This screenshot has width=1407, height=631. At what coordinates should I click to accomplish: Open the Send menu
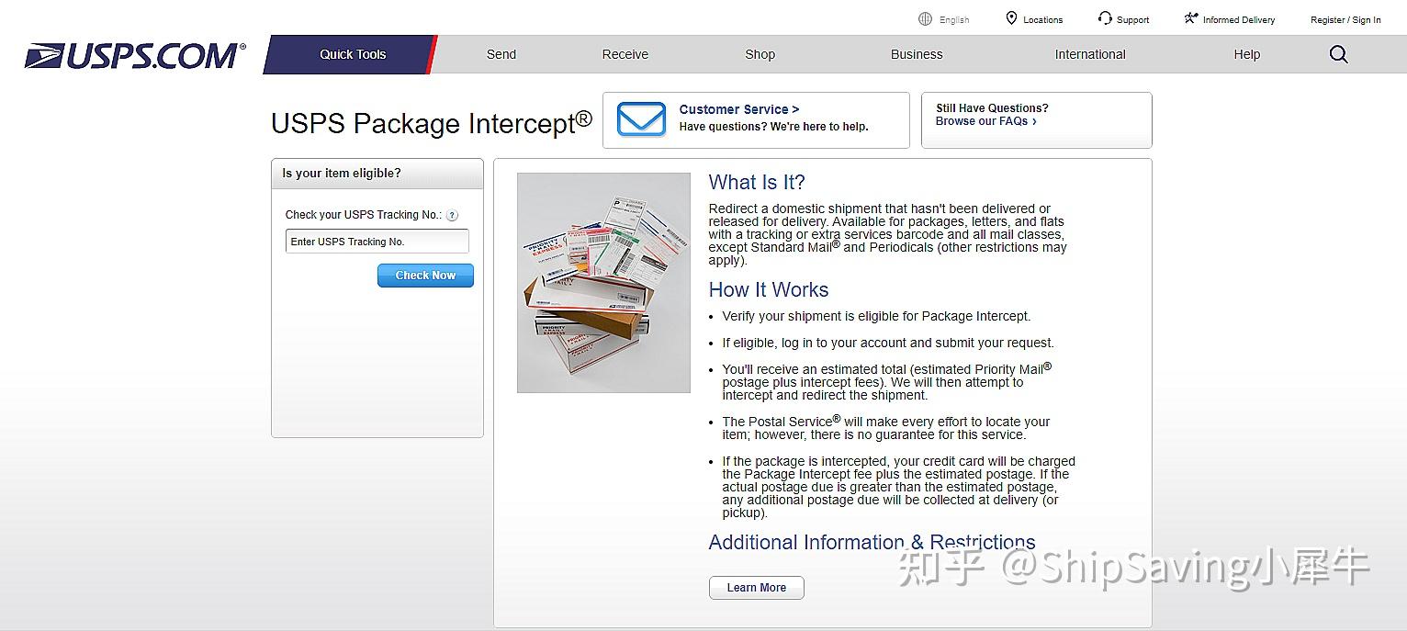click(501, 54)
